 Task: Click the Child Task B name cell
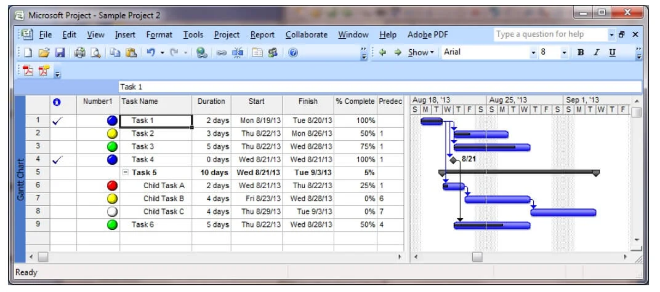click(x=156, y=199)
